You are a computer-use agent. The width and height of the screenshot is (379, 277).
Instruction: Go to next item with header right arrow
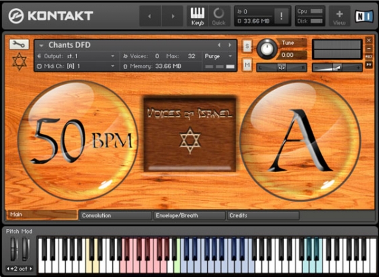coord(173,16)
